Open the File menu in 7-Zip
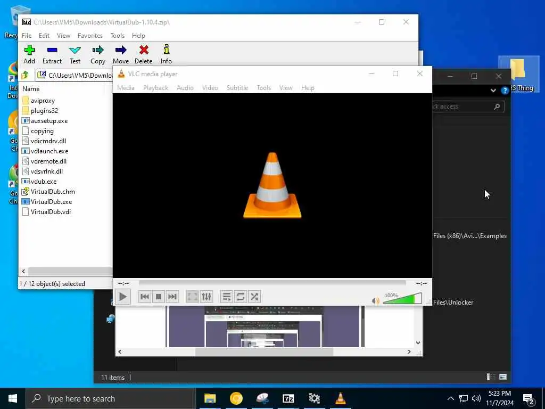Image resolution: width=545 pixels, height=409 pixels. click(x=27, y=36)
